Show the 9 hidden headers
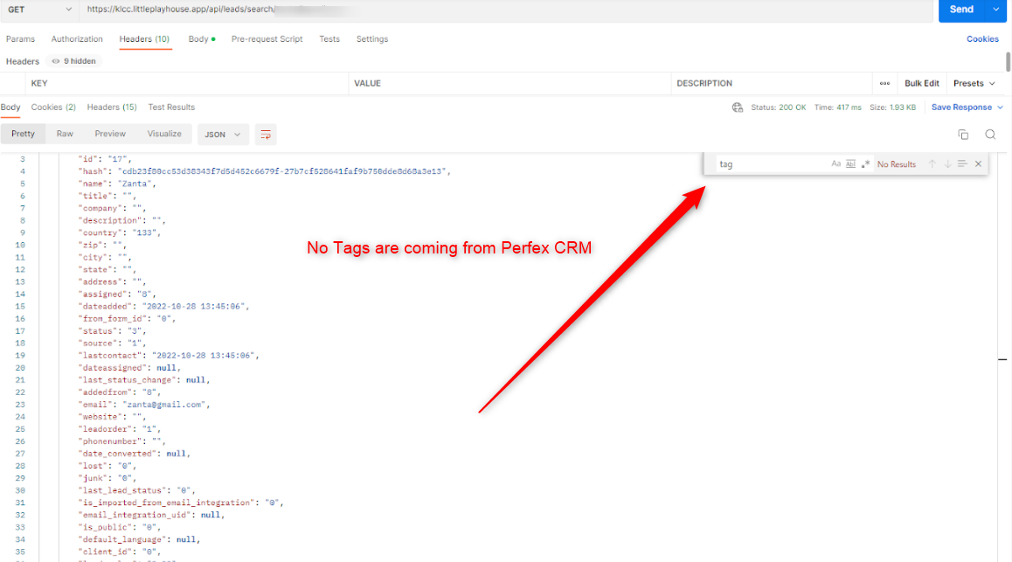The width and height of the screenshot is (1012, 562). tap(73, 61)
